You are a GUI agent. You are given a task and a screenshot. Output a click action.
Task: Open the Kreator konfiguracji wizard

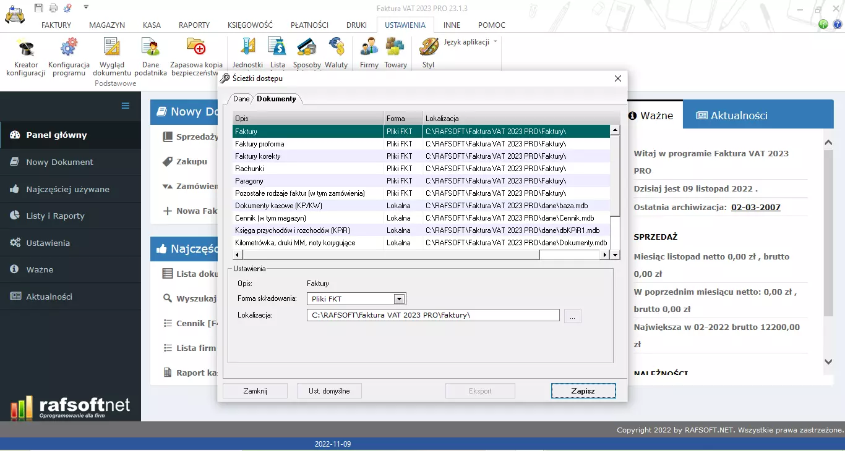pos(25,56)
